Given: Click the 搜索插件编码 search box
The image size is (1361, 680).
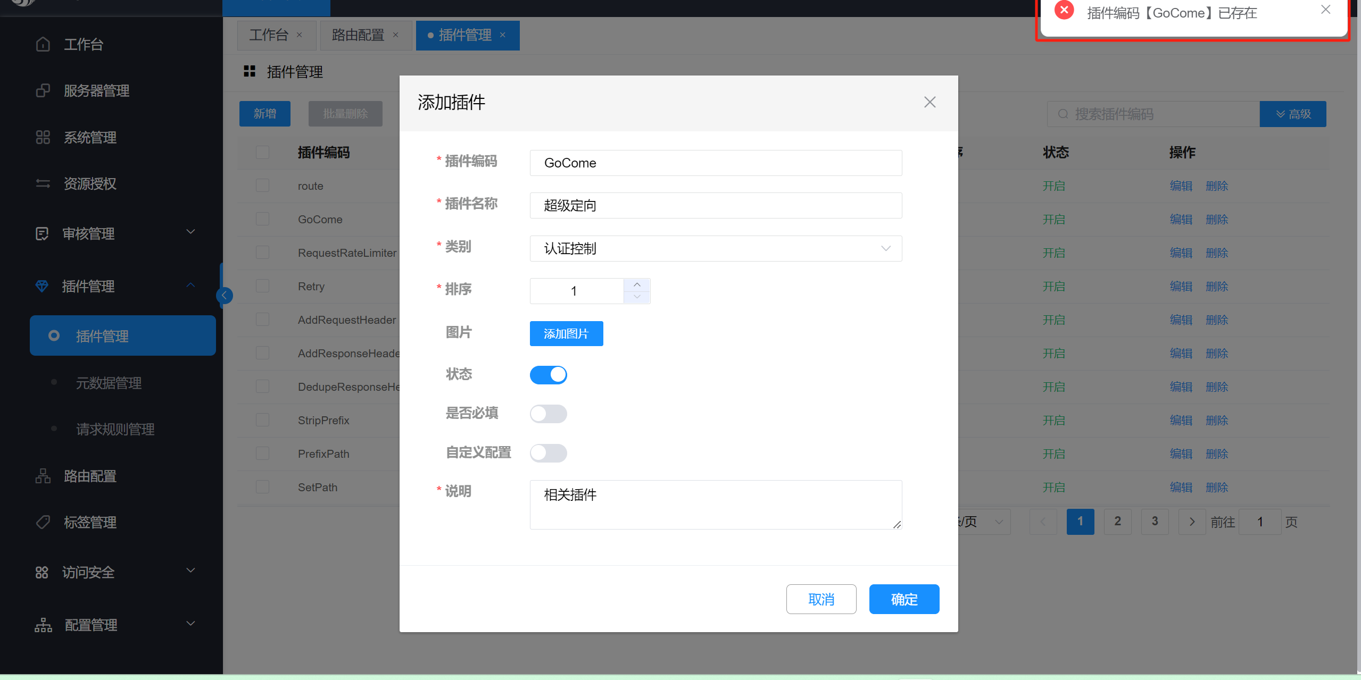Looking at the screenshot, I should [1153, 114].
